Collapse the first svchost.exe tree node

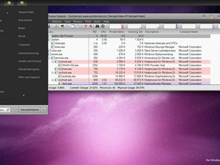[x=53, y=62]
